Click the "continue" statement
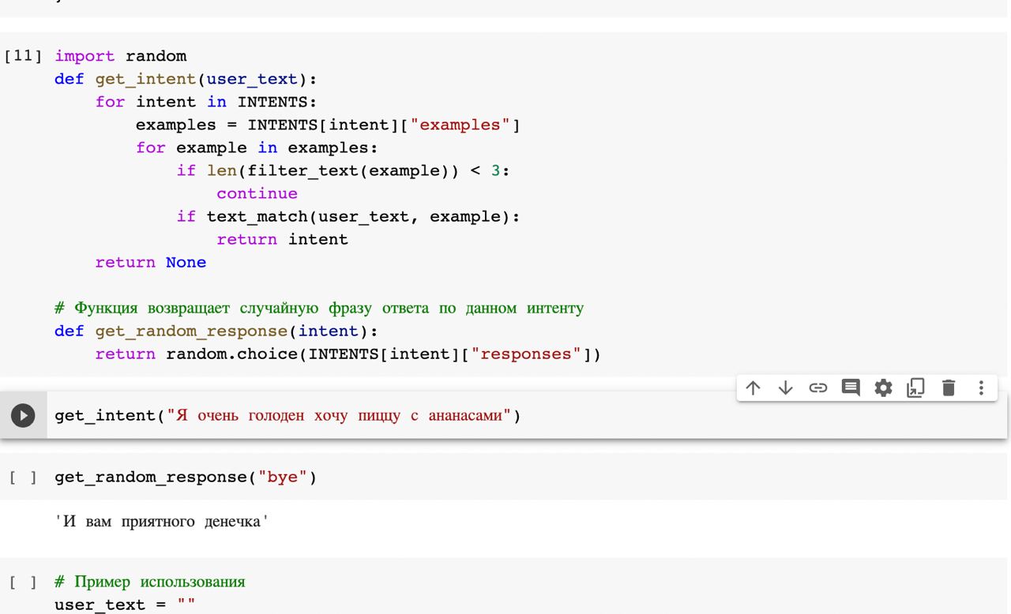The image size is (1011, 614). tap(257, 193)
